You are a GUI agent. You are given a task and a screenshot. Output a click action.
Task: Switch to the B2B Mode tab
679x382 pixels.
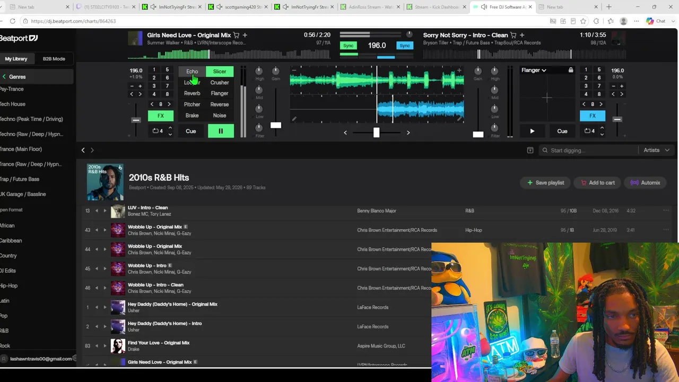tap(54, 59)
